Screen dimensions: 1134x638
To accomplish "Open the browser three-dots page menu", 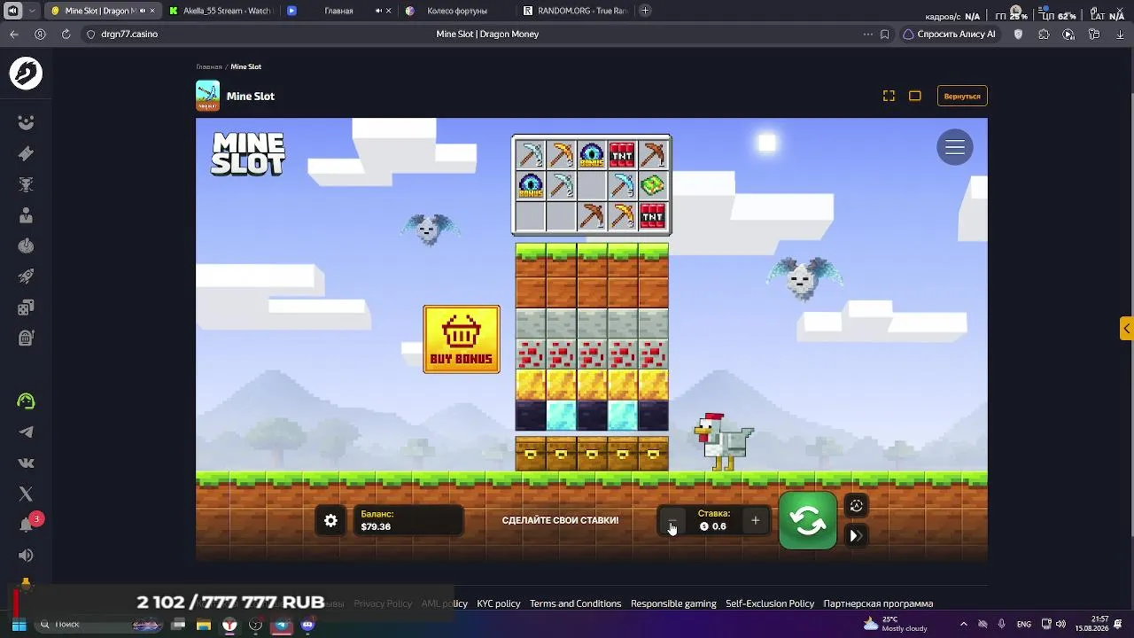I will (x=867, y=35).
